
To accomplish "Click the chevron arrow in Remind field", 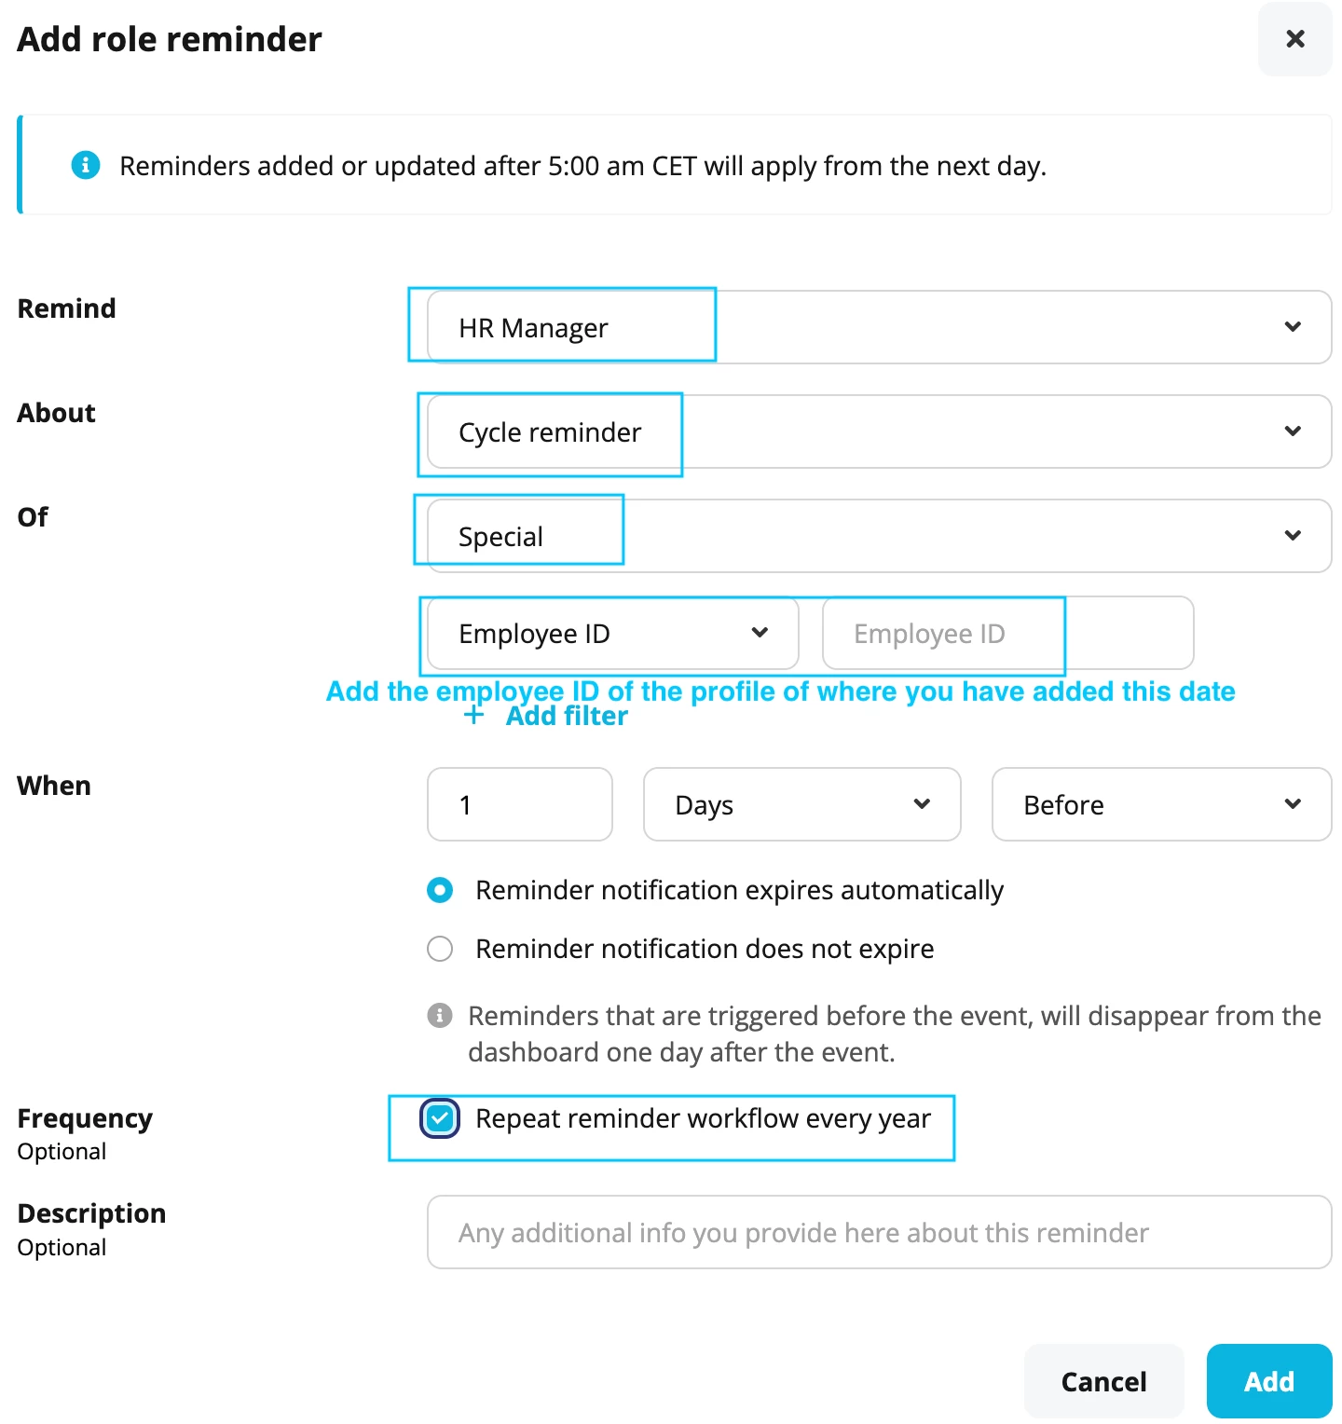I will [x=1293, y=327].
